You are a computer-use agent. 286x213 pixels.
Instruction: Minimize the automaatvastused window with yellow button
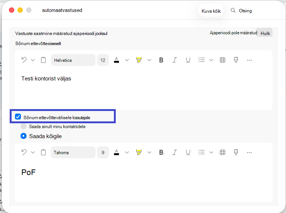click(20, 10)
